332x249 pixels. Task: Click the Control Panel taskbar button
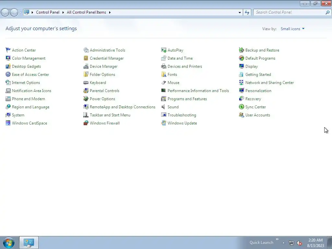point(29,243)
